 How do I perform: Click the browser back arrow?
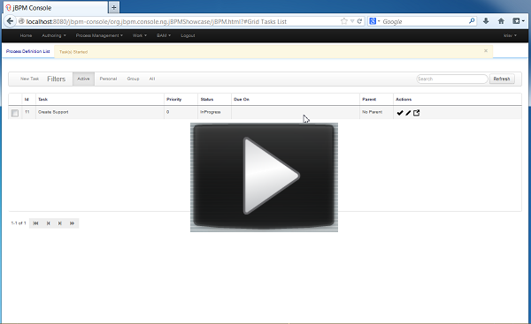coord(10,21)
